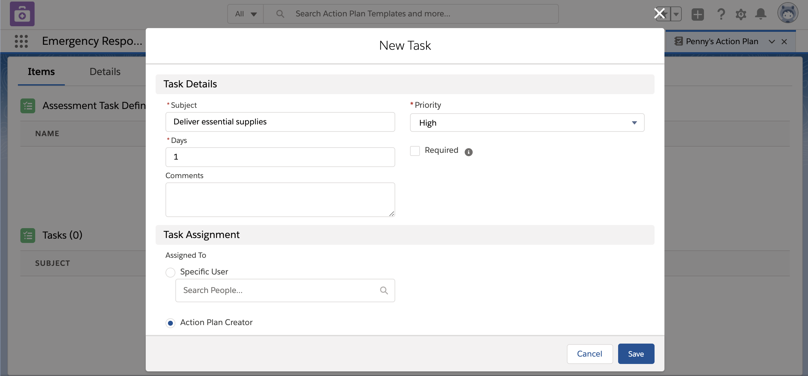Select the Items tab
This screenshot has width=808, height=376.
click(41, 72)
